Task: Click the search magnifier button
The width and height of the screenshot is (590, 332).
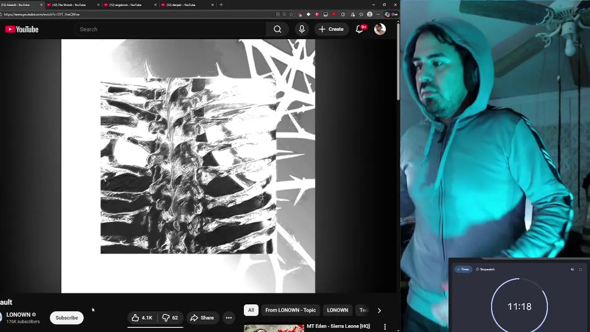Action: point(277,29)
